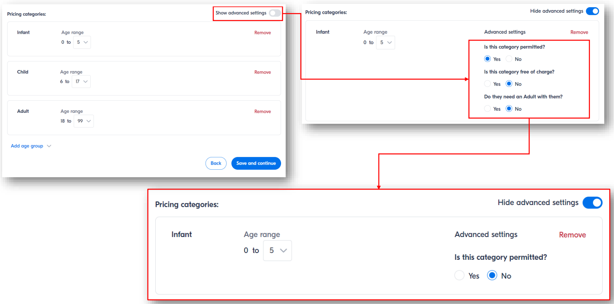Turn off Hide advanced settings in enlarged bottom panel

click(592, 203)
